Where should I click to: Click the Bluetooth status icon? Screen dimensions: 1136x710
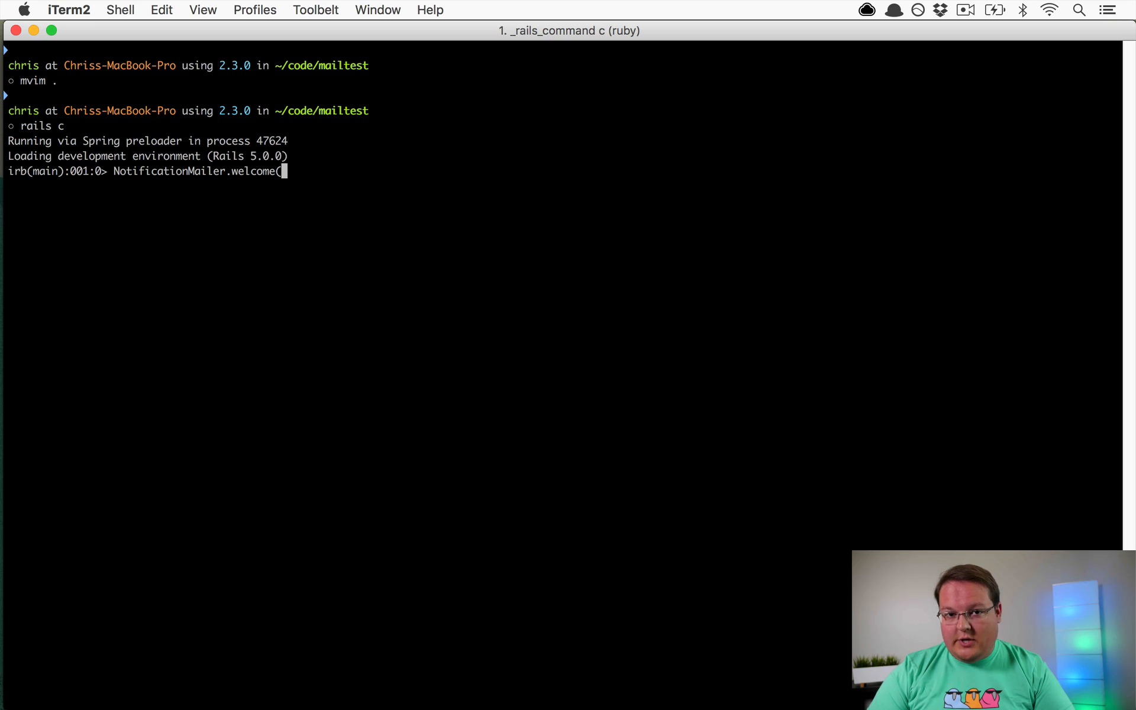click(1023, 9)
